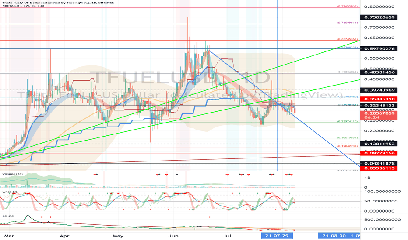
Task: Click the Fibonacci label (0.63745363)
Action: pyautogui.click(x=348, y=39)
